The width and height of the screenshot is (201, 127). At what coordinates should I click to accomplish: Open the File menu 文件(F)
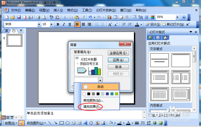coord(16,10)
